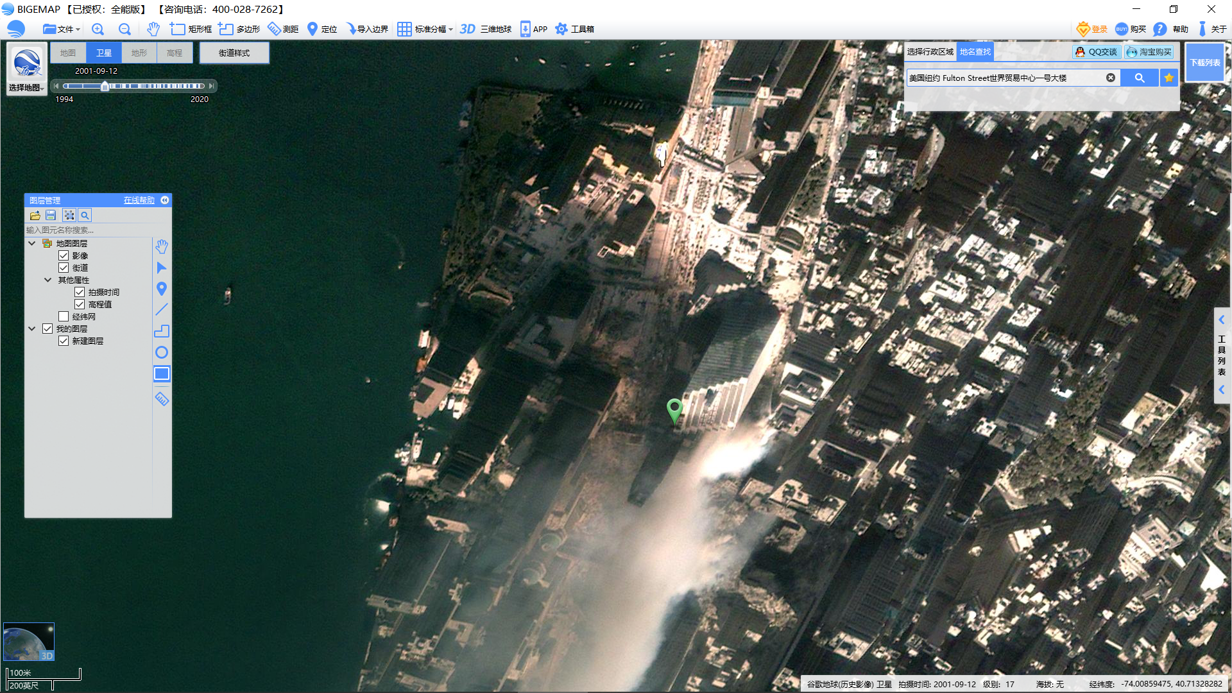Click the 3D globe thumbnail
This screenshot has height=693, width=1232.
click(29, 642)
